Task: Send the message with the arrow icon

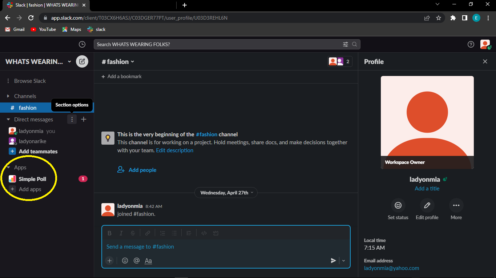Action: click(333, 261)
